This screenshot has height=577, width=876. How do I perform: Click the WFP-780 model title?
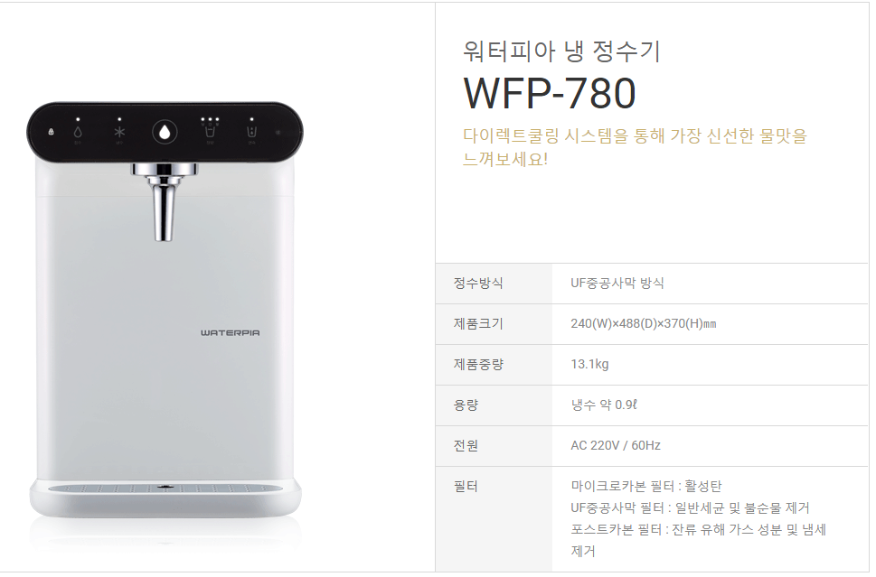(x=550, y=93)
